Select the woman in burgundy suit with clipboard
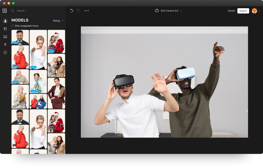 [56, 93]
